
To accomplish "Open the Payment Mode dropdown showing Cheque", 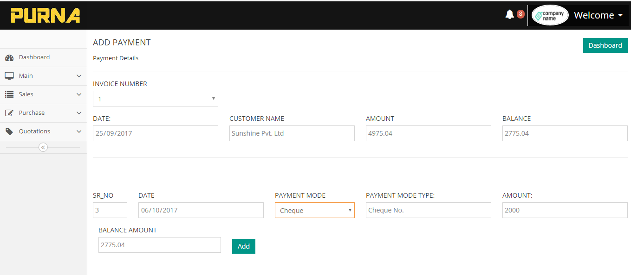I will click(314, 210).
